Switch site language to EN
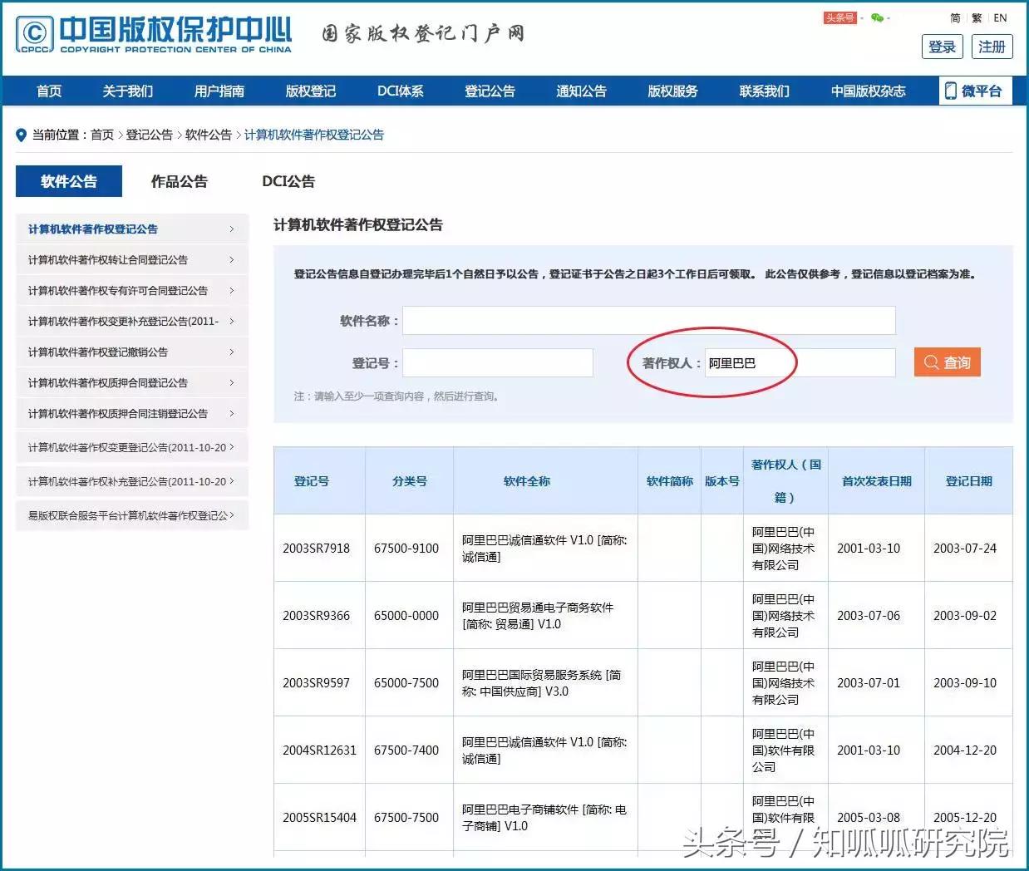This screenshot has height=871, width=1029. (1001, 17)
